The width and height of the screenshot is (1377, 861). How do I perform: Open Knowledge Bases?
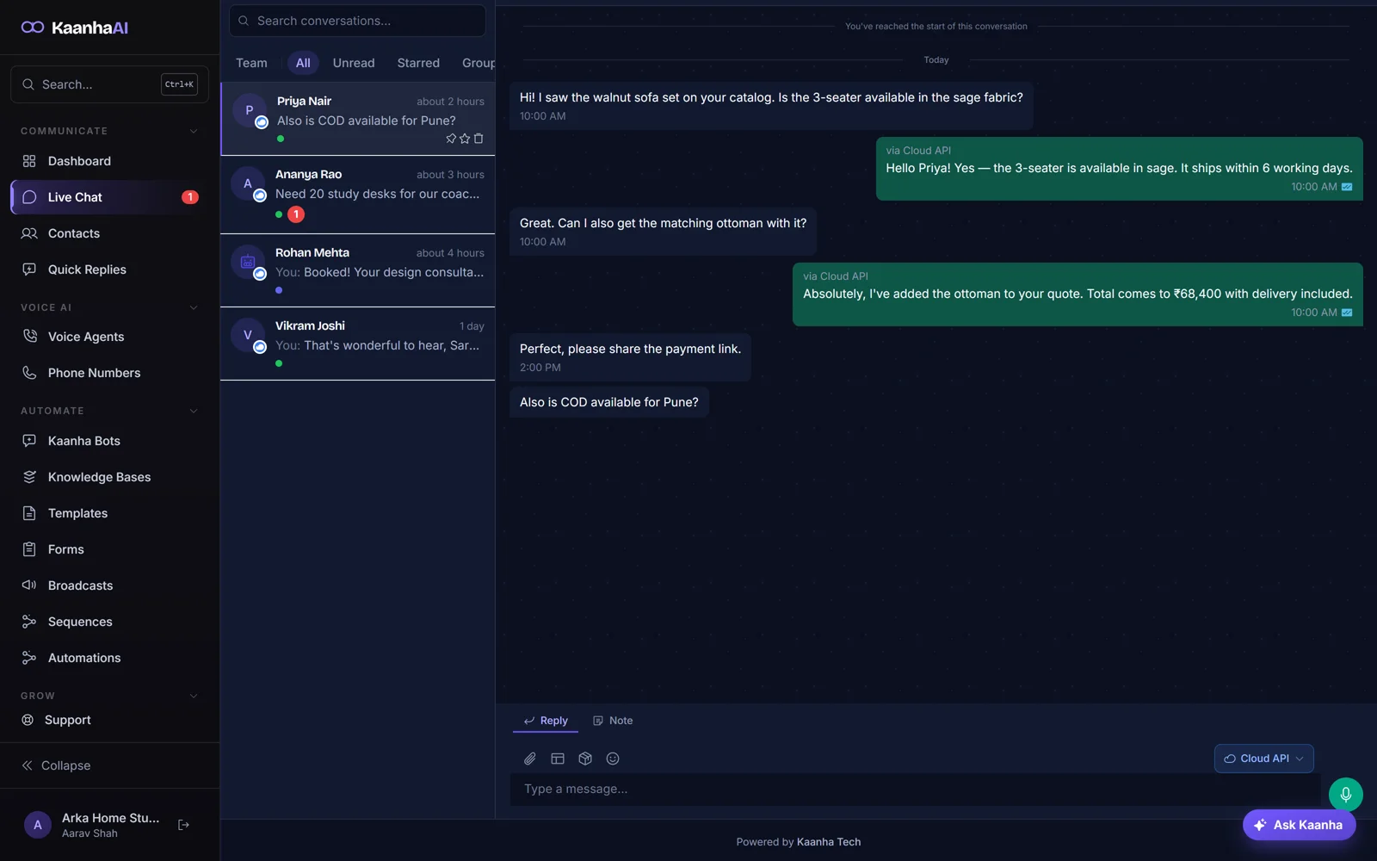click(x=109, y=477)
